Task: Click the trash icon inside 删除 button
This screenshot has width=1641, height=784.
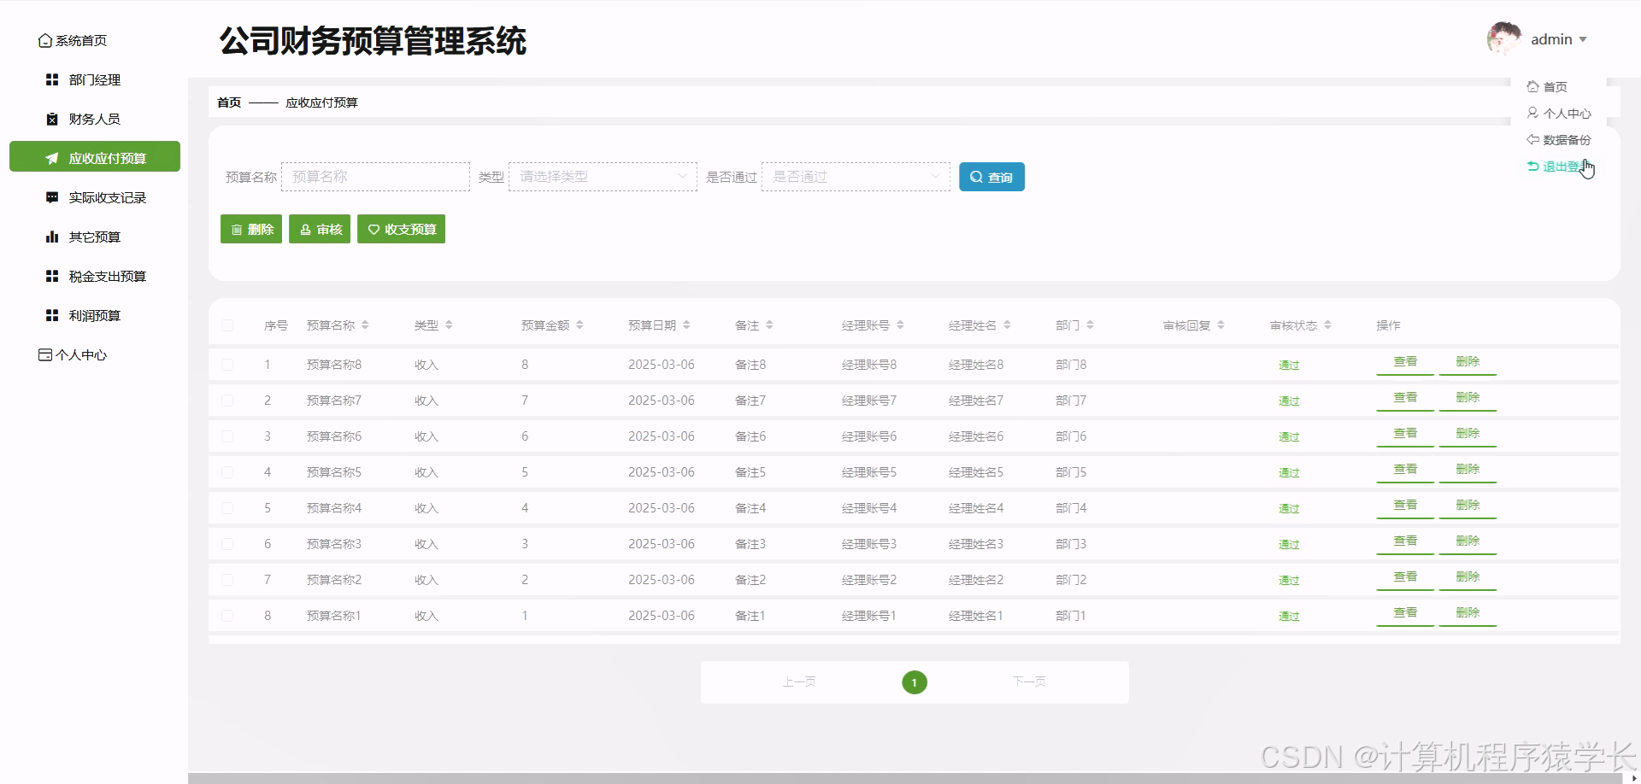Action: 237,229
